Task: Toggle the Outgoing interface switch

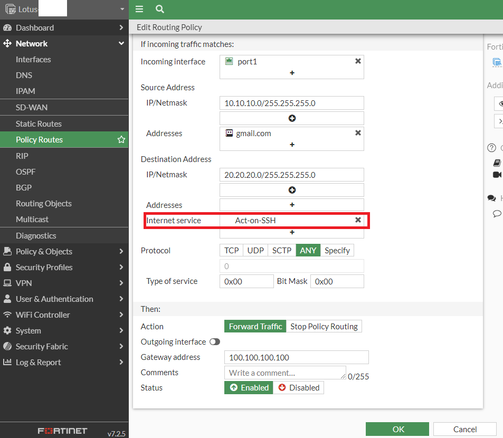Action: pos(215,342)
